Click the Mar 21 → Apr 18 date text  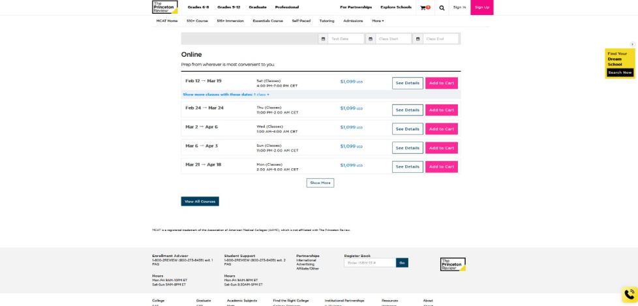(x=204, y=164)
